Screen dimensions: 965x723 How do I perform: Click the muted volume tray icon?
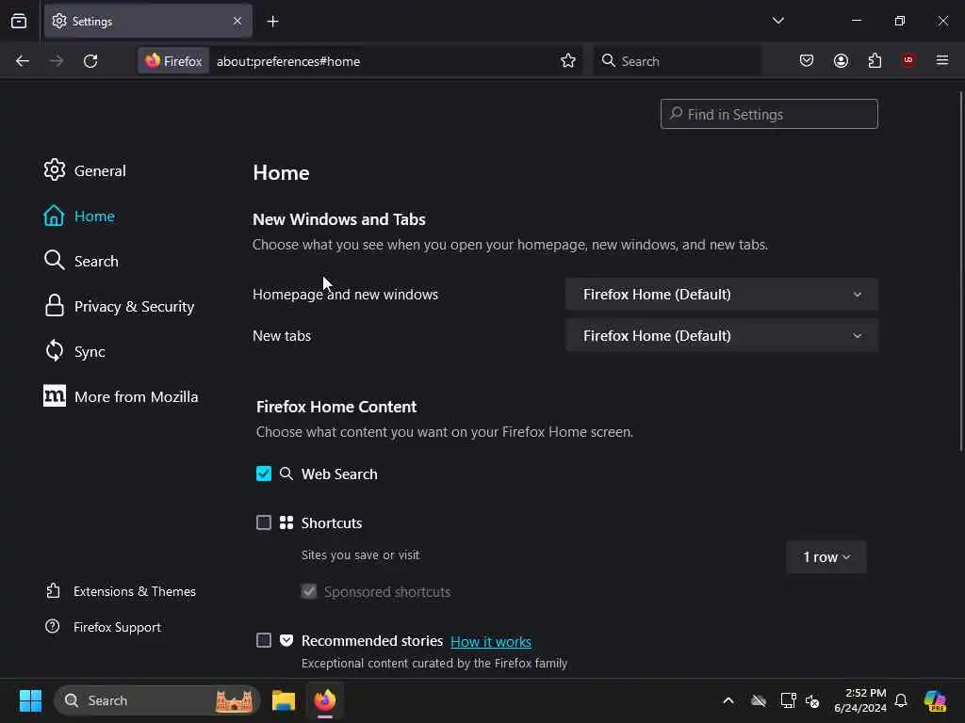[x=812, y=700]
